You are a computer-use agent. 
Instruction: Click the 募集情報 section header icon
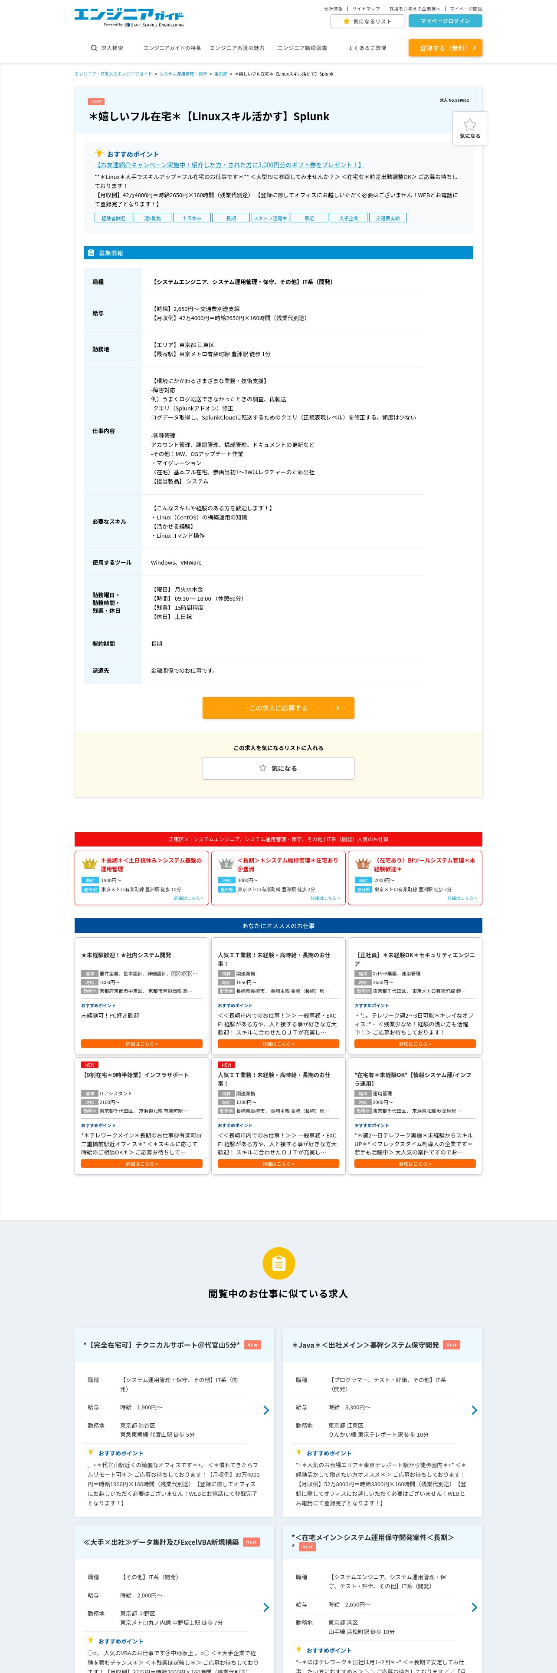tap(91, 253)
